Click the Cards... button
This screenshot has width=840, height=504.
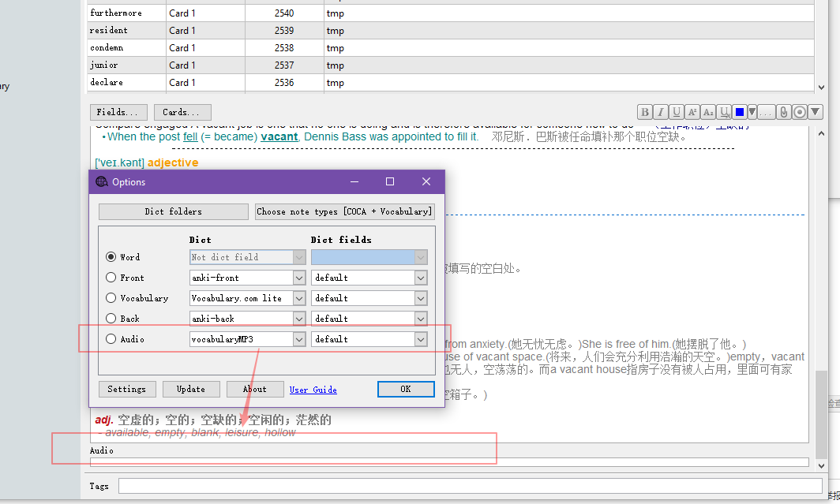tap(182, 112)
